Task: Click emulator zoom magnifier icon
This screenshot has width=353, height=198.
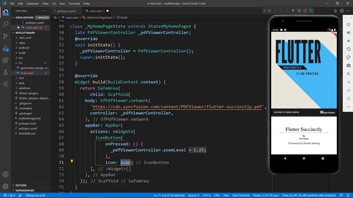Action: coord(348,74)
